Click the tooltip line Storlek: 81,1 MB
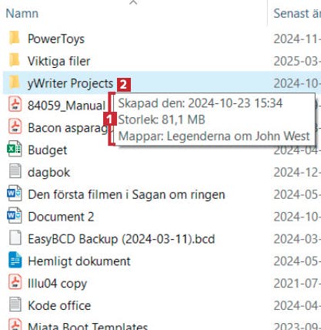Viewport: 321px width, 330px height. point(162,120)
